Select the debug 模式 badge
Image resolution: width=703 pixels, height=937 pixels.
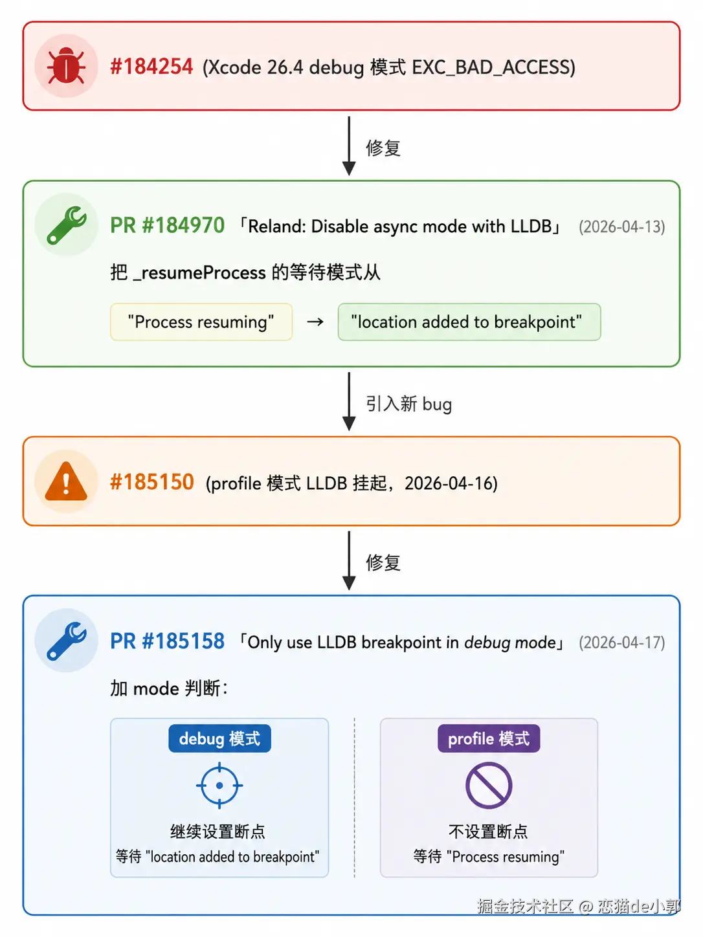[x=219, y=738]
